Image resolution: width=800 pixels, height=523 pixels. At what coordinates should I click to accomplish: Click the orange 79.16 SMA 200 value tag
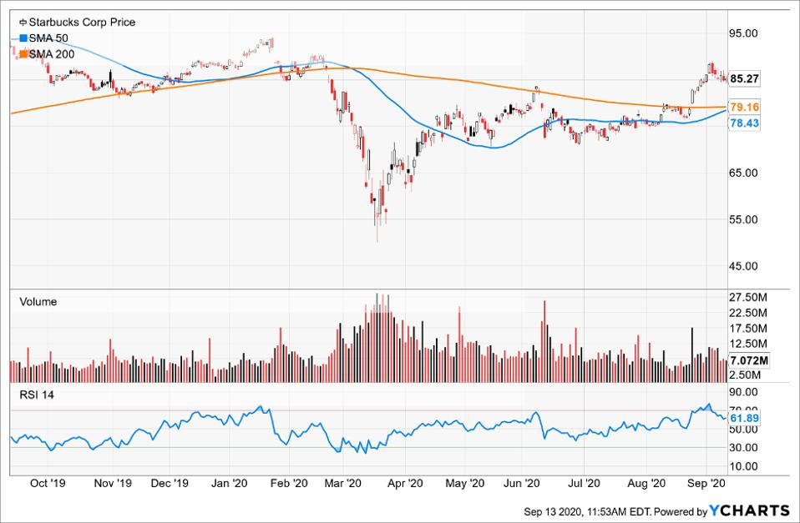[x=744, y=108]
